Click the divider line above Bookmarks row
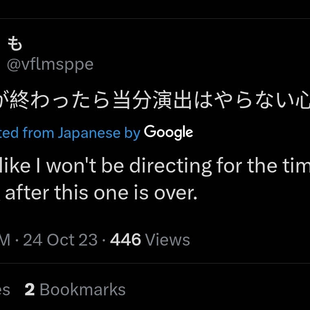Viewport: 310px width, 310px height. (x=155, y=263)
